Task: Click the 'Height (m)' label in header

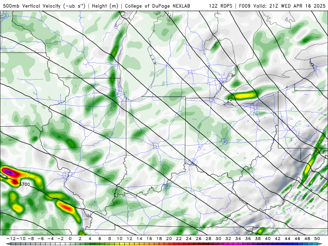Action: (105, 6)
